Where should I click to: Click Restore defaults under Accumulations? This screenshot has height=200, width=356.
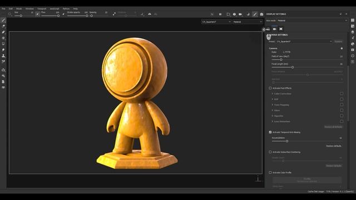334,146
